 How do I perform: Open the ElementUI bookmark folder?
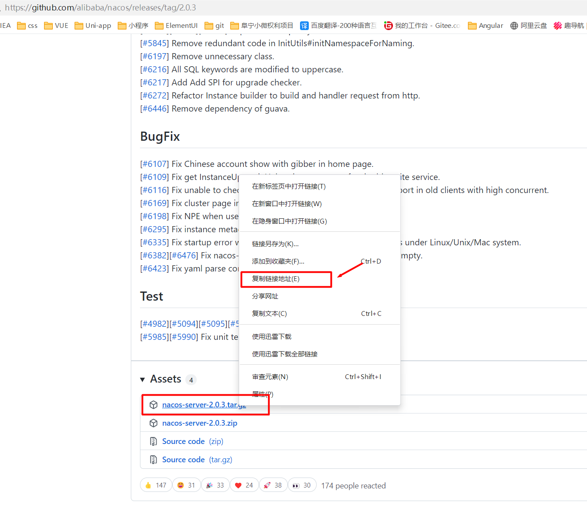pyautogui.click(x=176, y=26)
